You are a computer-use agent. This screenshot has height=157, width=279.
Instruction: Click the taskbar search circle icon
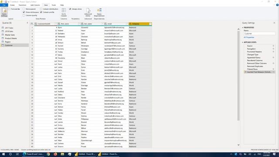click(10, 154)
